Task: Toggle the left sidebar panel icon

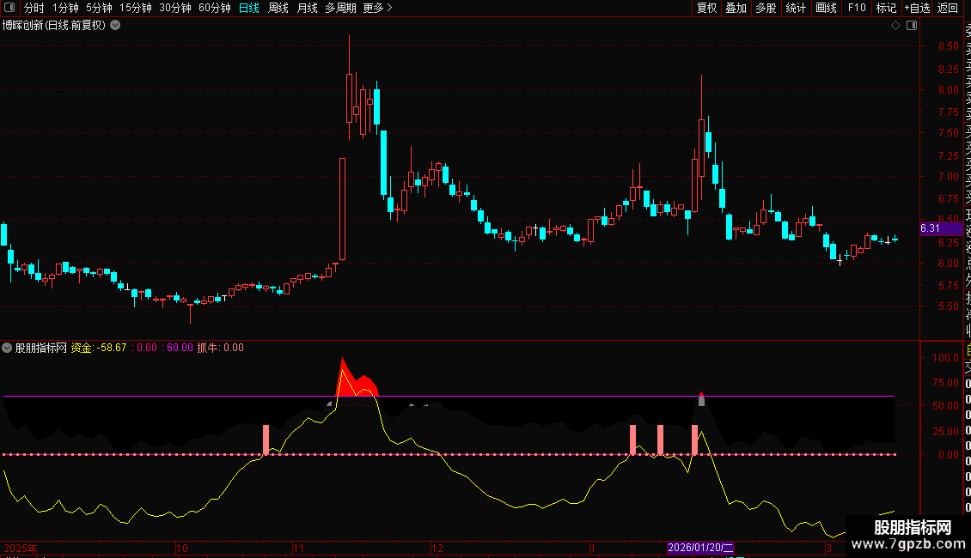Action: pos(9,8)
